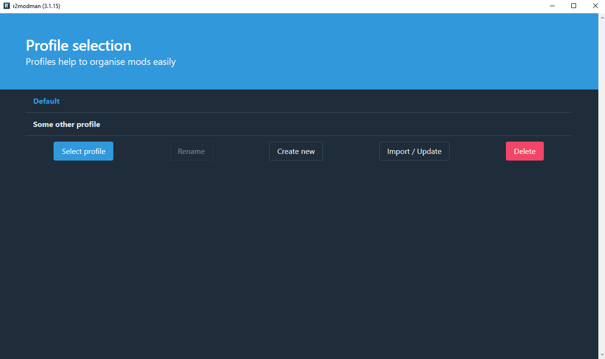The width and height of the screenshot is (605, 359).
Task: Click the Profile selection heading
Action: (79, 45)
